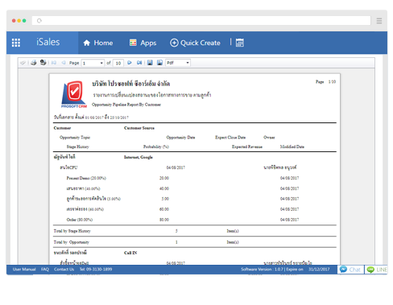Click the 'Modified Date' column header
Image resolution: width=393 pixels, height=305 pixels.
[x=292, y=146]
